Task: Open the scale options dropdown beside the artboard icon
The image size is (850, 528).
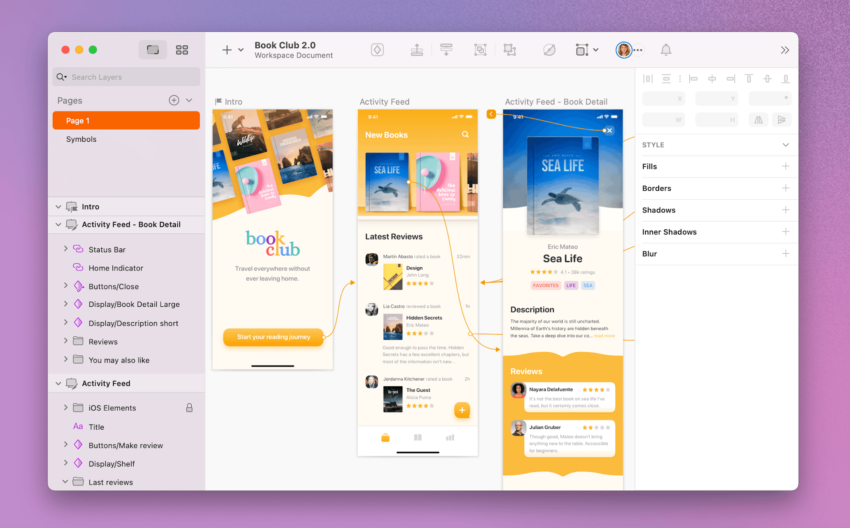Action: click(x=596, y=50)
